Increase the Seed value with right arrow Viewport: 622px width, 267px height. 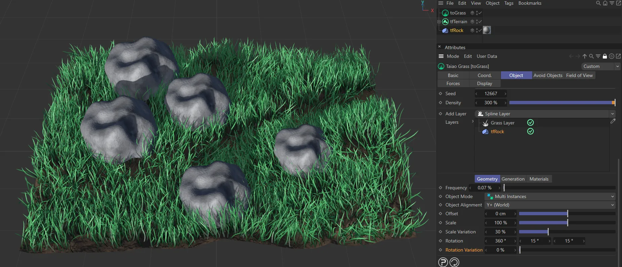pyautogui.click(x=505, y=93)
